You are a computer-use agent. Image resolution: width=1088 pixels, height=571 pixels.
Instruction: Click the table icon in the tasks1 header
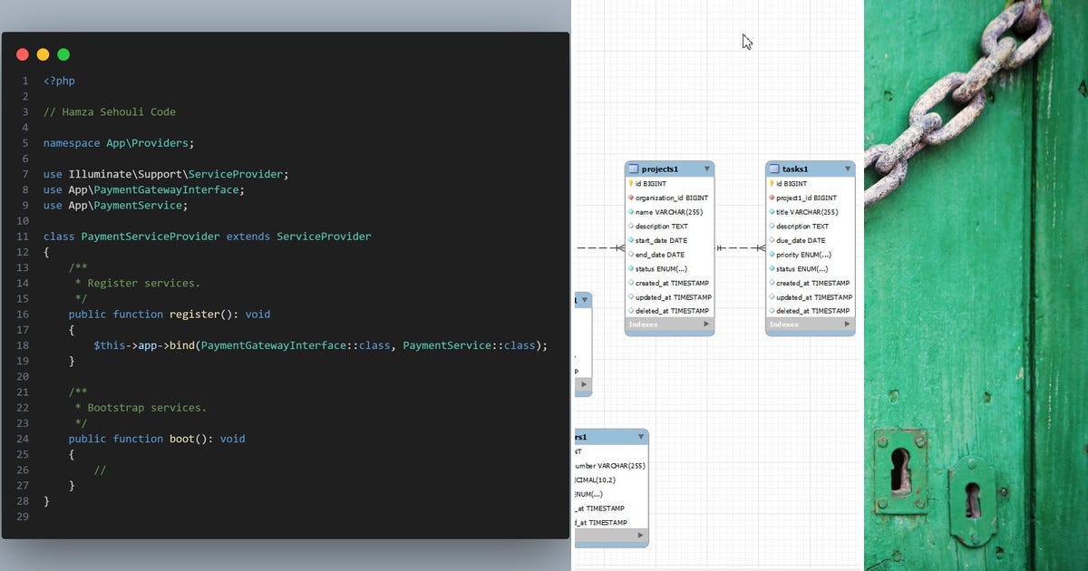(x=773, y=169)
